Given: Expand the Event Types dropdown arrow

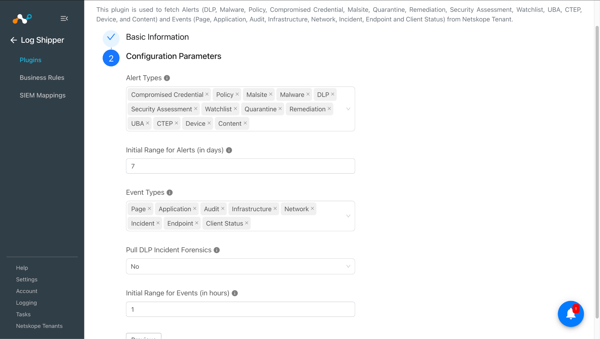Looking at the screenshot, I should point(348,216).
